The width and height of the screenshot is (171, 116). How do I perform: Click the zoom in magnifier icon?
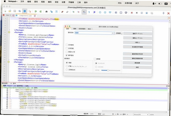click(x=73, y=12)
